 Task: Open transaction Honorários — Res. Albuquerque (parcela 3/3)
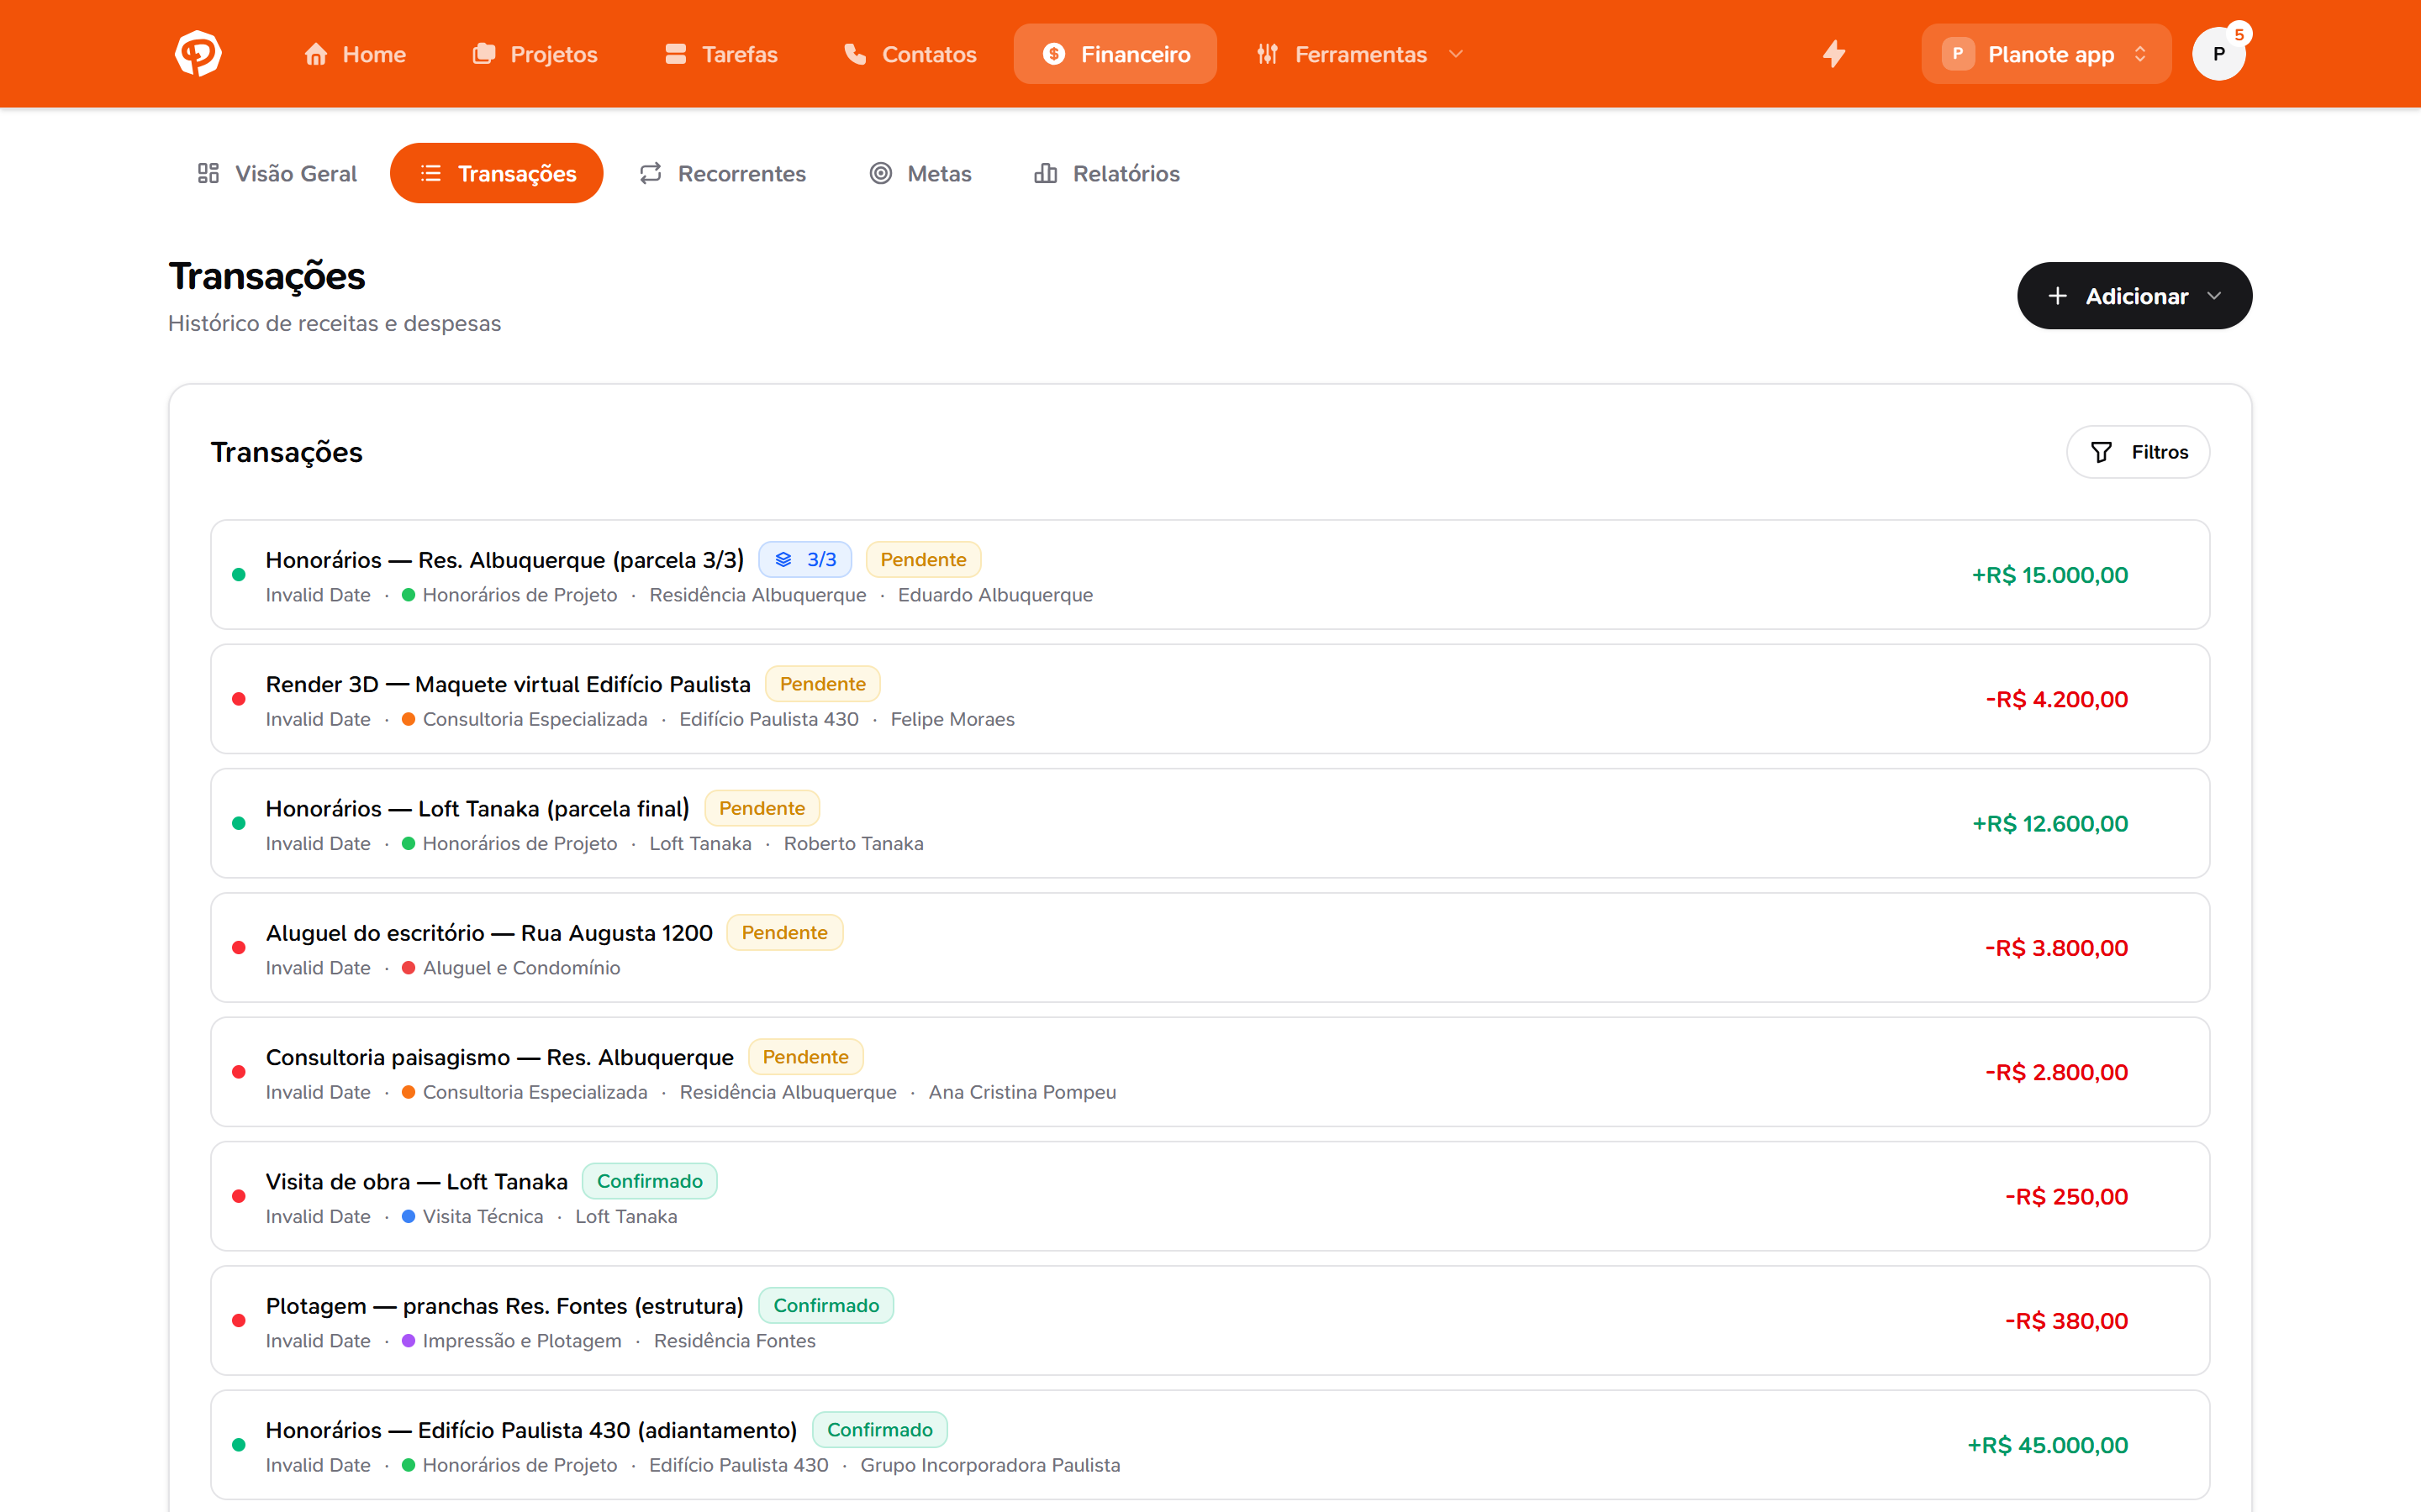(x=1210, y=574)
